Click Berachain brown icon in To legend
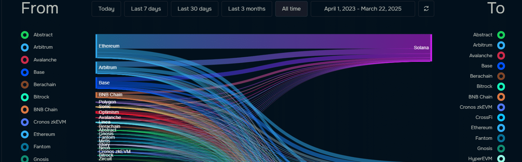522x162 pixels. (x=501, y=76)
